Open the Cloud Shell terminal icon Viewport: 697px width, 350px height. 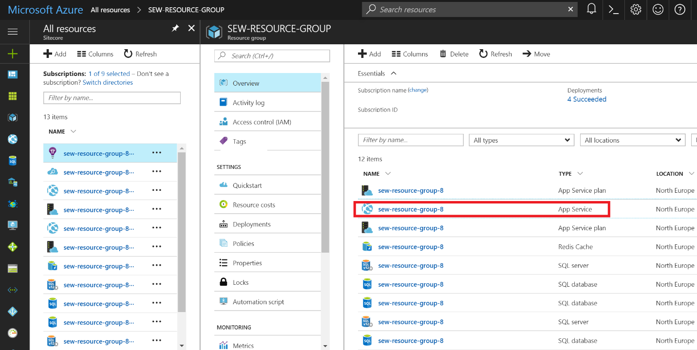point(613,9)
